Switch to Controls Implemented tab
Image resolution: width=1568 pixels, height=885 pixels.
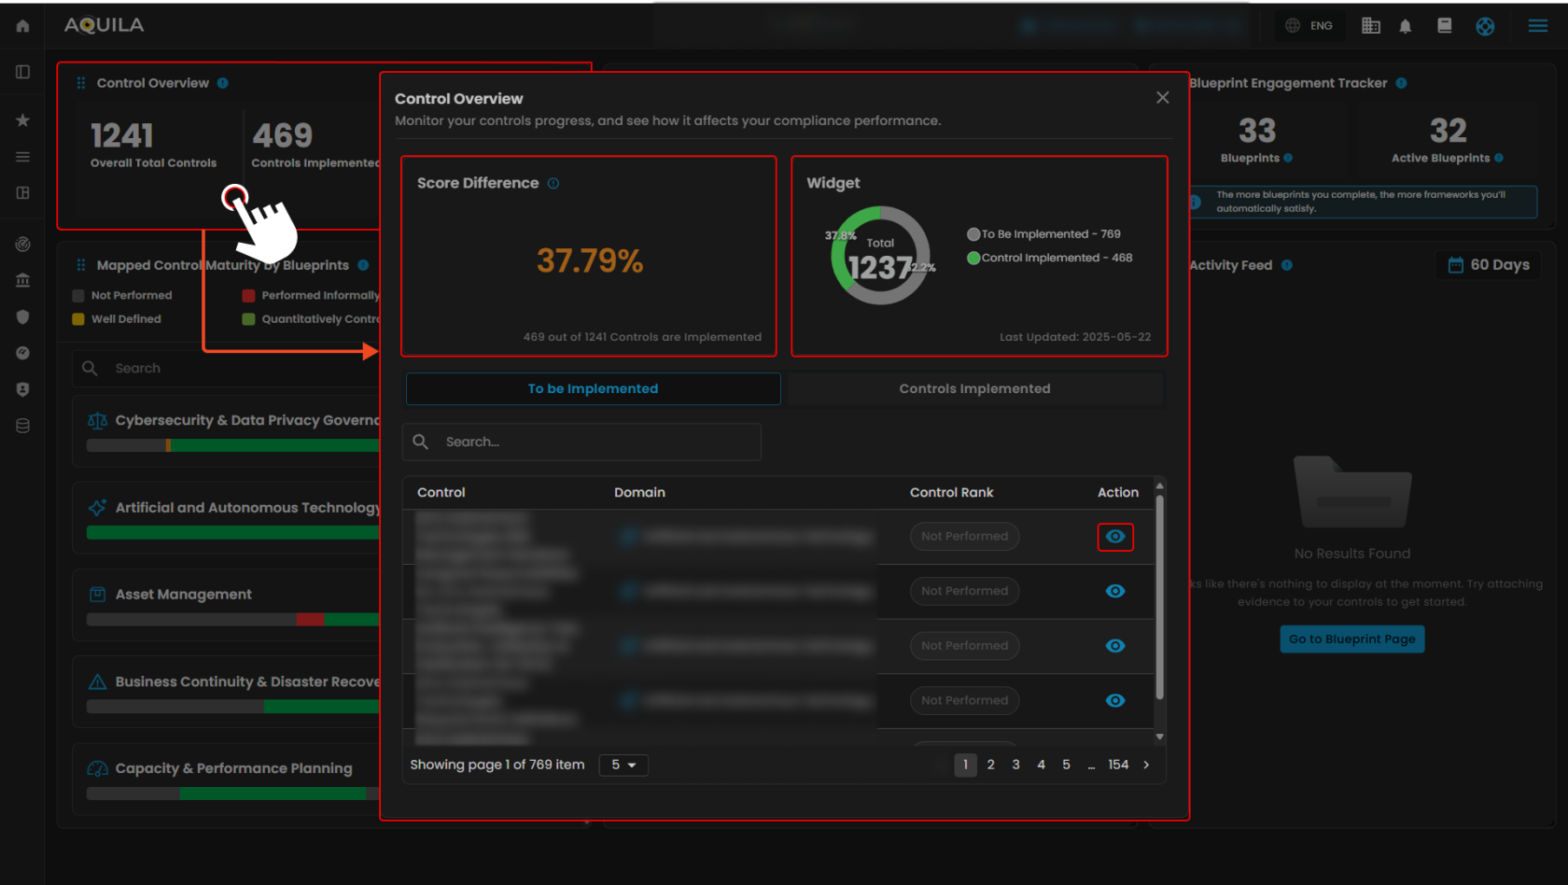[x=974, y=389]
